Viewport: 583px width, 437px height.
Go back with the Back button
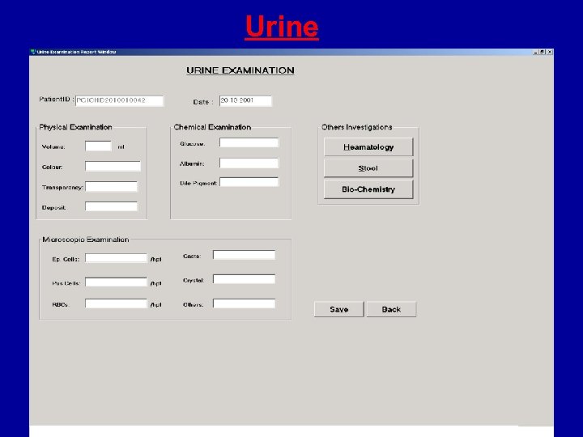click(391, 309)
